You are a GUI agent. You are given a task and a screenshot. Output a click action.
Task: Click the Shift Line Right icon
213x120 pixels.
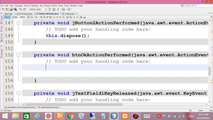pyautogui.click(x=70, y=17)
